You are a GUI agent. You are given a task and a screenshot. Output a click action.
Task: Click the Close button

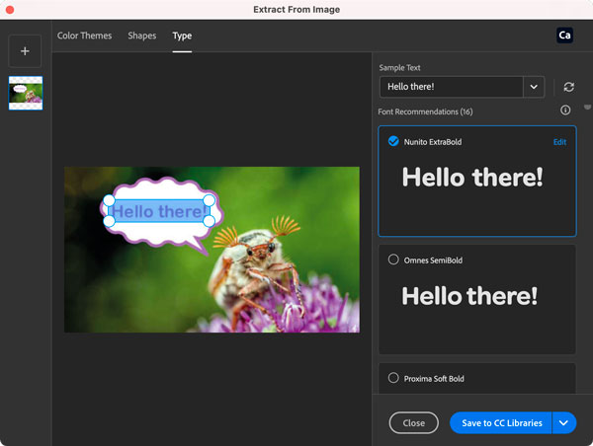(414, 423)
